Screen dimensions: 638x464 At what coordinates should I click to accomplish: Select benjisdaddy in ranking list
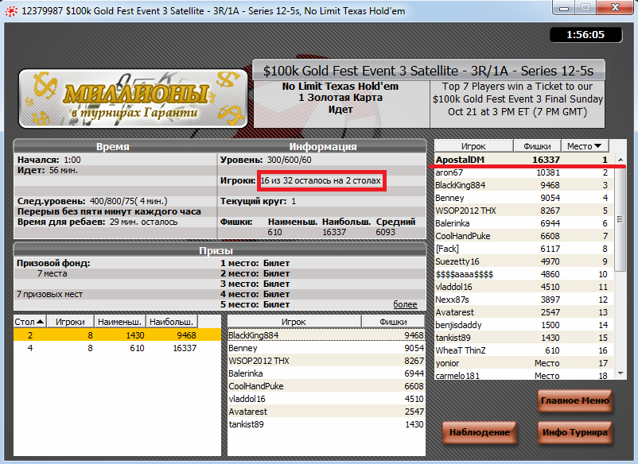(523, 325)
